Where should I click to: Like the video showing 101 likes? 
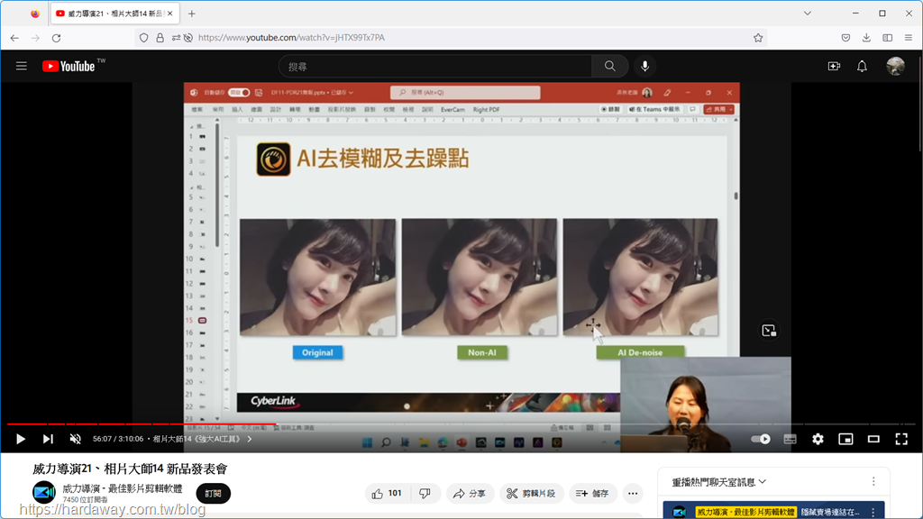[387, 494]
